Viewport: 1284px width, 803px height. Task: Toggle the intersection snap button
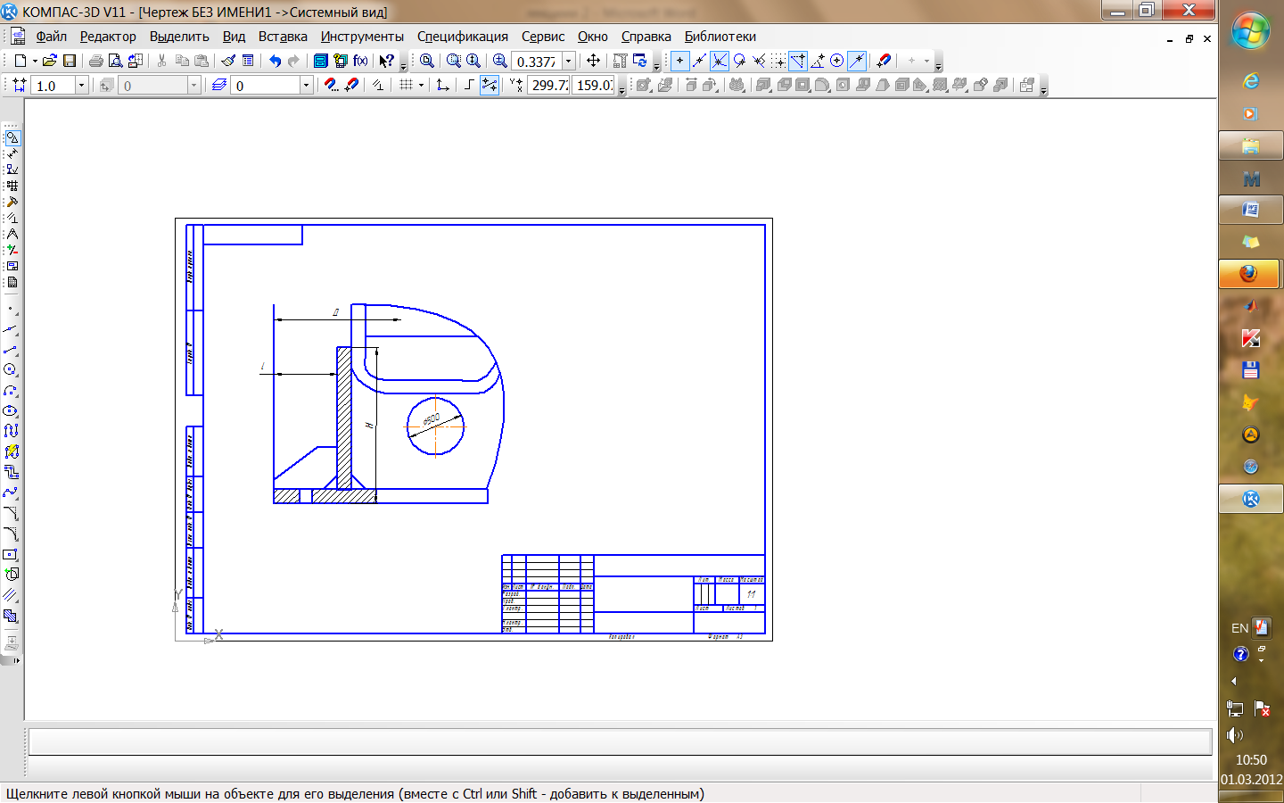pos(719,61)
